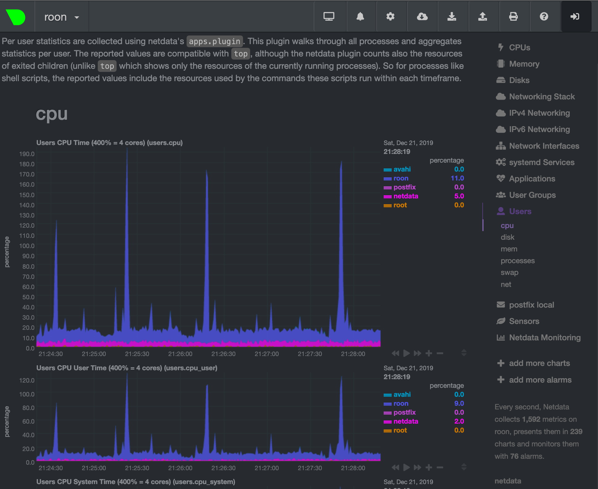Toggle avahi dimension in Users CPU Time legend

point(402,169)
